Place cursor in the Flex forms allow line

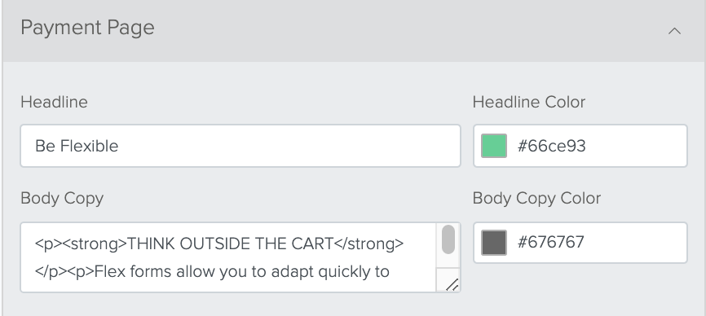coord(212,272)
